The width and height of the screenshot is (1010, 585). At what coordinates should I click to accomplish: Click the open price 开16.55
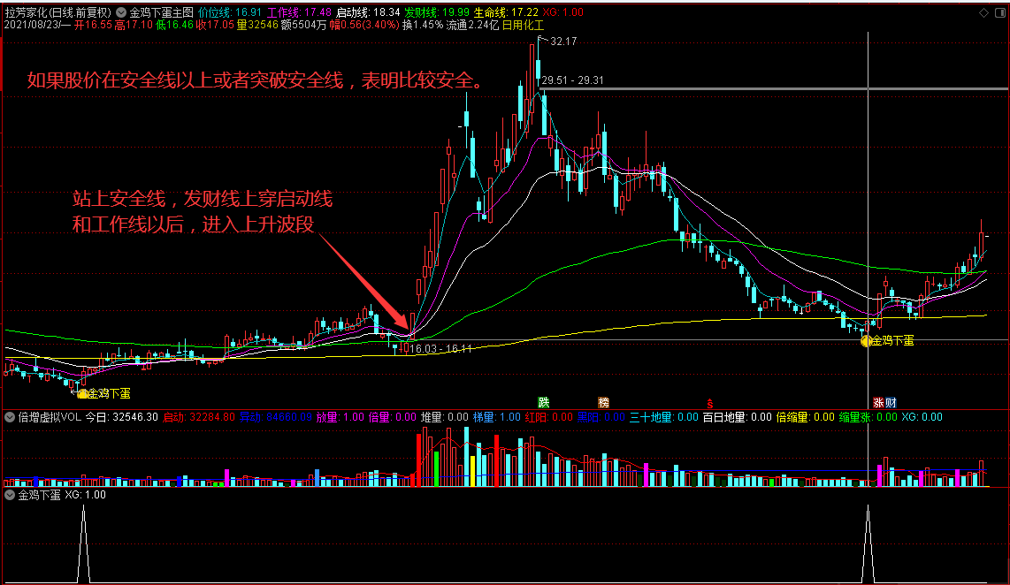tap(93, 25)
